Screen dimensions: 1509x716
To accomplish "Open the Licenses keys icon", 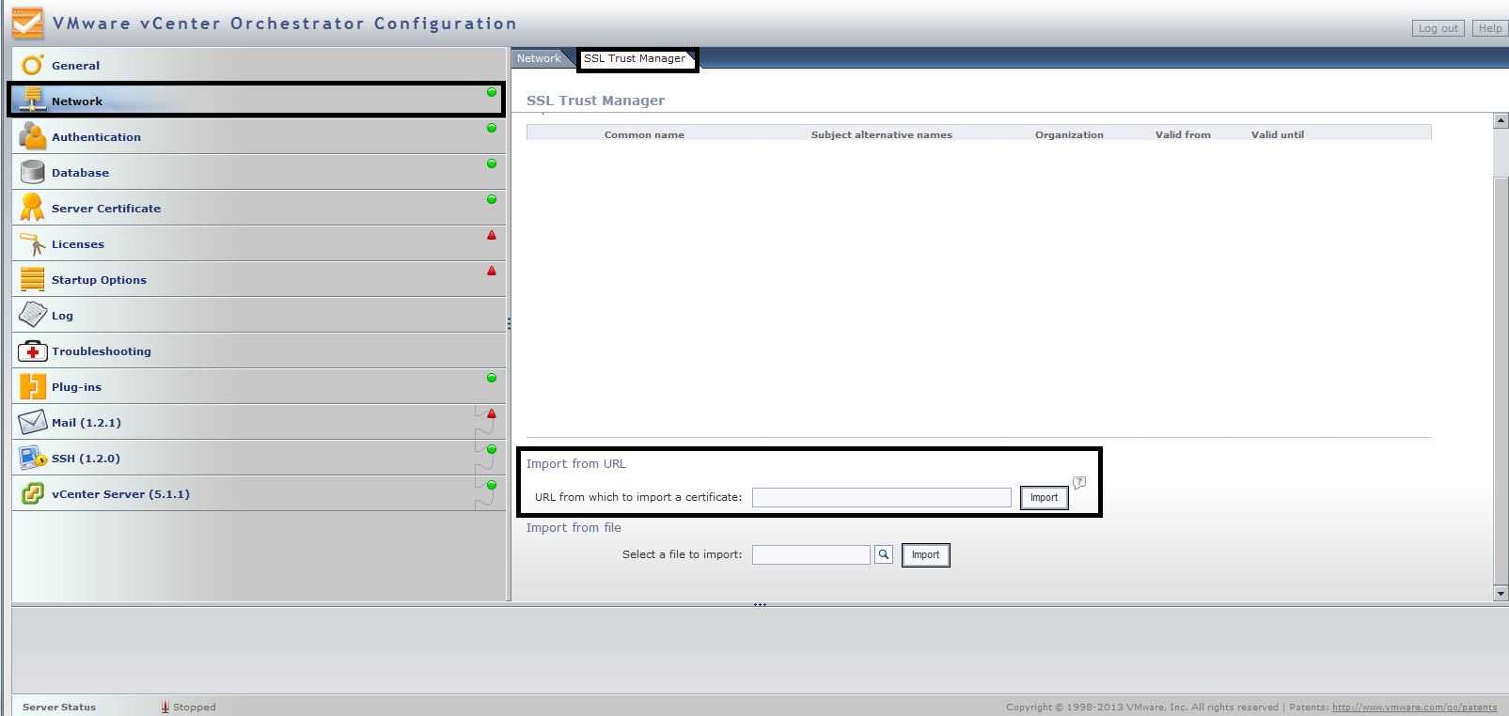I will [32, 243].
